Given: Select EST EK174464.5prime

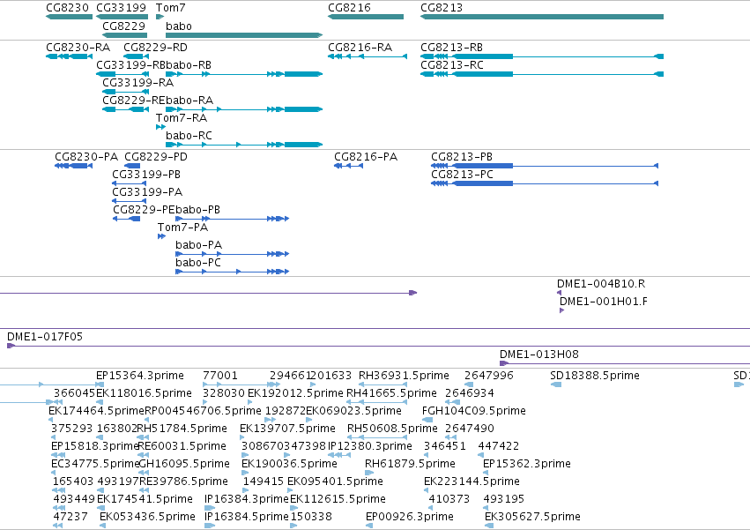Looking at the screenshot, I should pyautogui.click(x=97, y=411).
